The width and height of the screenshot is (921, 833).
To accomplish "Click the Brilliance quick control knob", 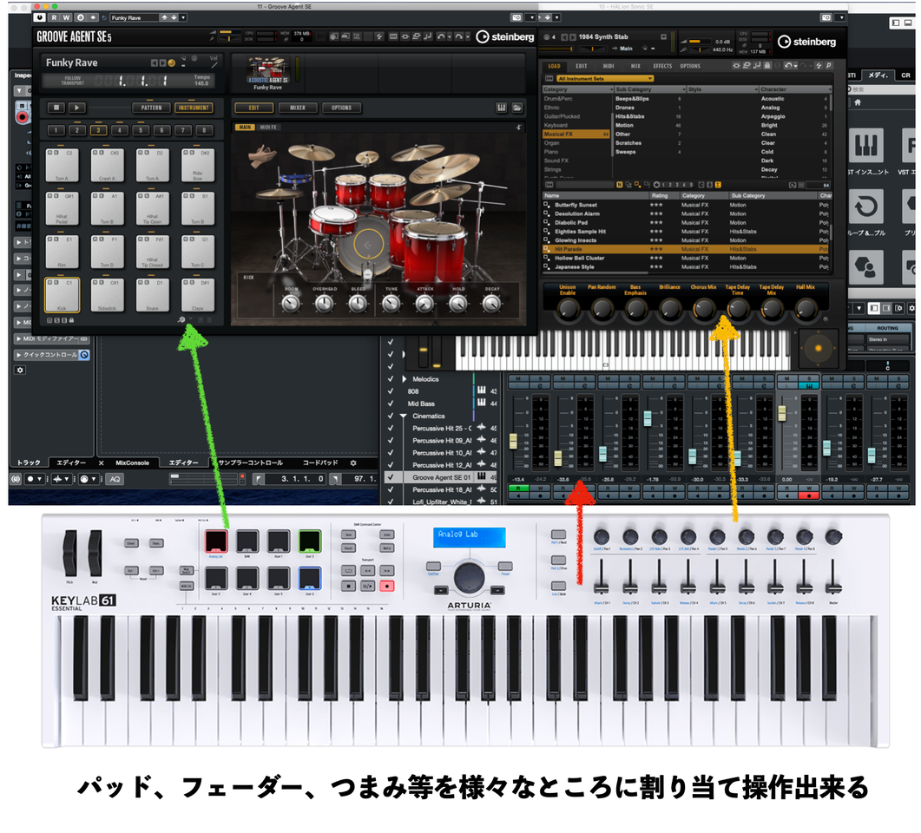I will click(x=669, y=308).
